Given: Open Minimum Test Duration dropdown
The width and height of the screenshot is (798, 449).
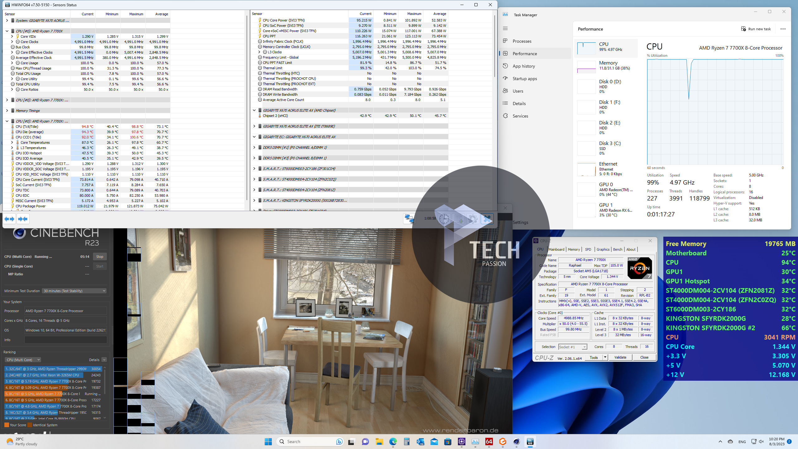Looking at the screenshot, I should [x=75, y=291].
